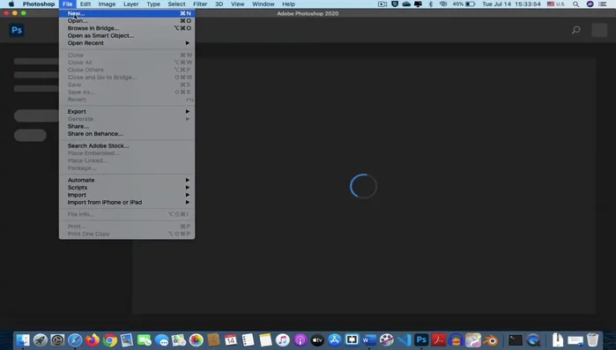Open System Preferences from the dock
Image resolution: width=616 pixels, height=350 pixels.
coord(57,339)
